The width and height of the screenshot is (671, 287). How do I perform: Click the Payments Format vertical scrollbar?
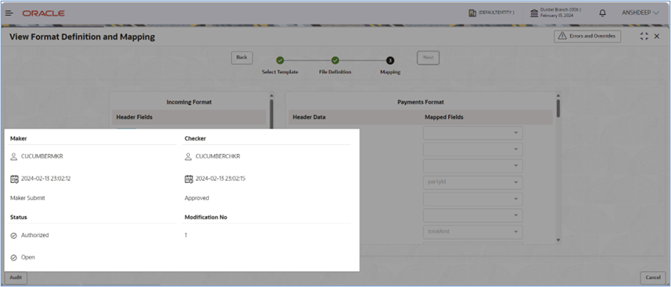click(558, 108)
